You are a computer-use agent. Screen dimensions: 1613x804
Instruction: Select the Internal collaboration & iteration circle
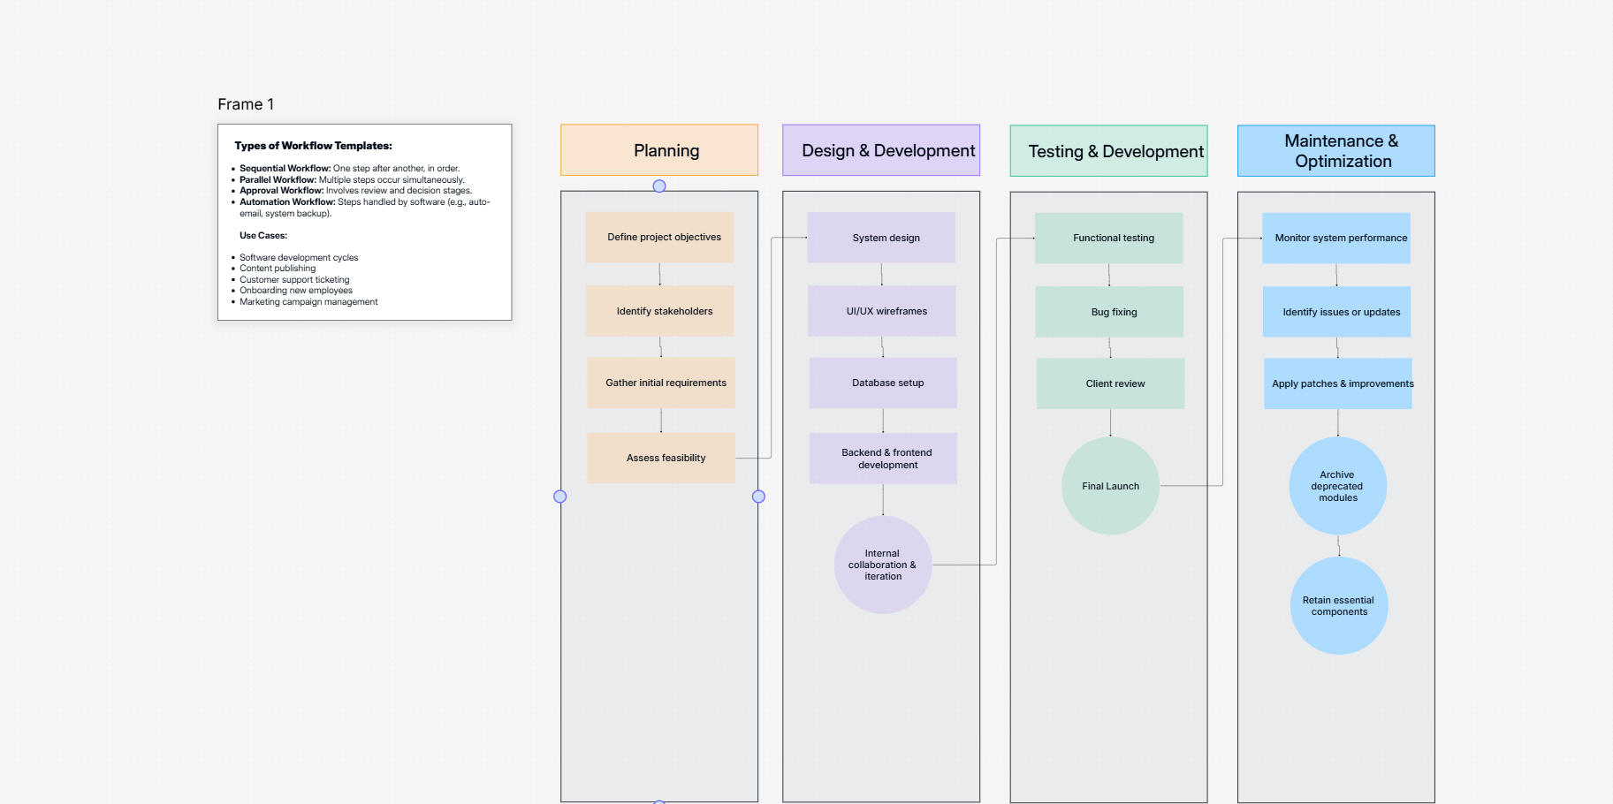click(883, 565)
